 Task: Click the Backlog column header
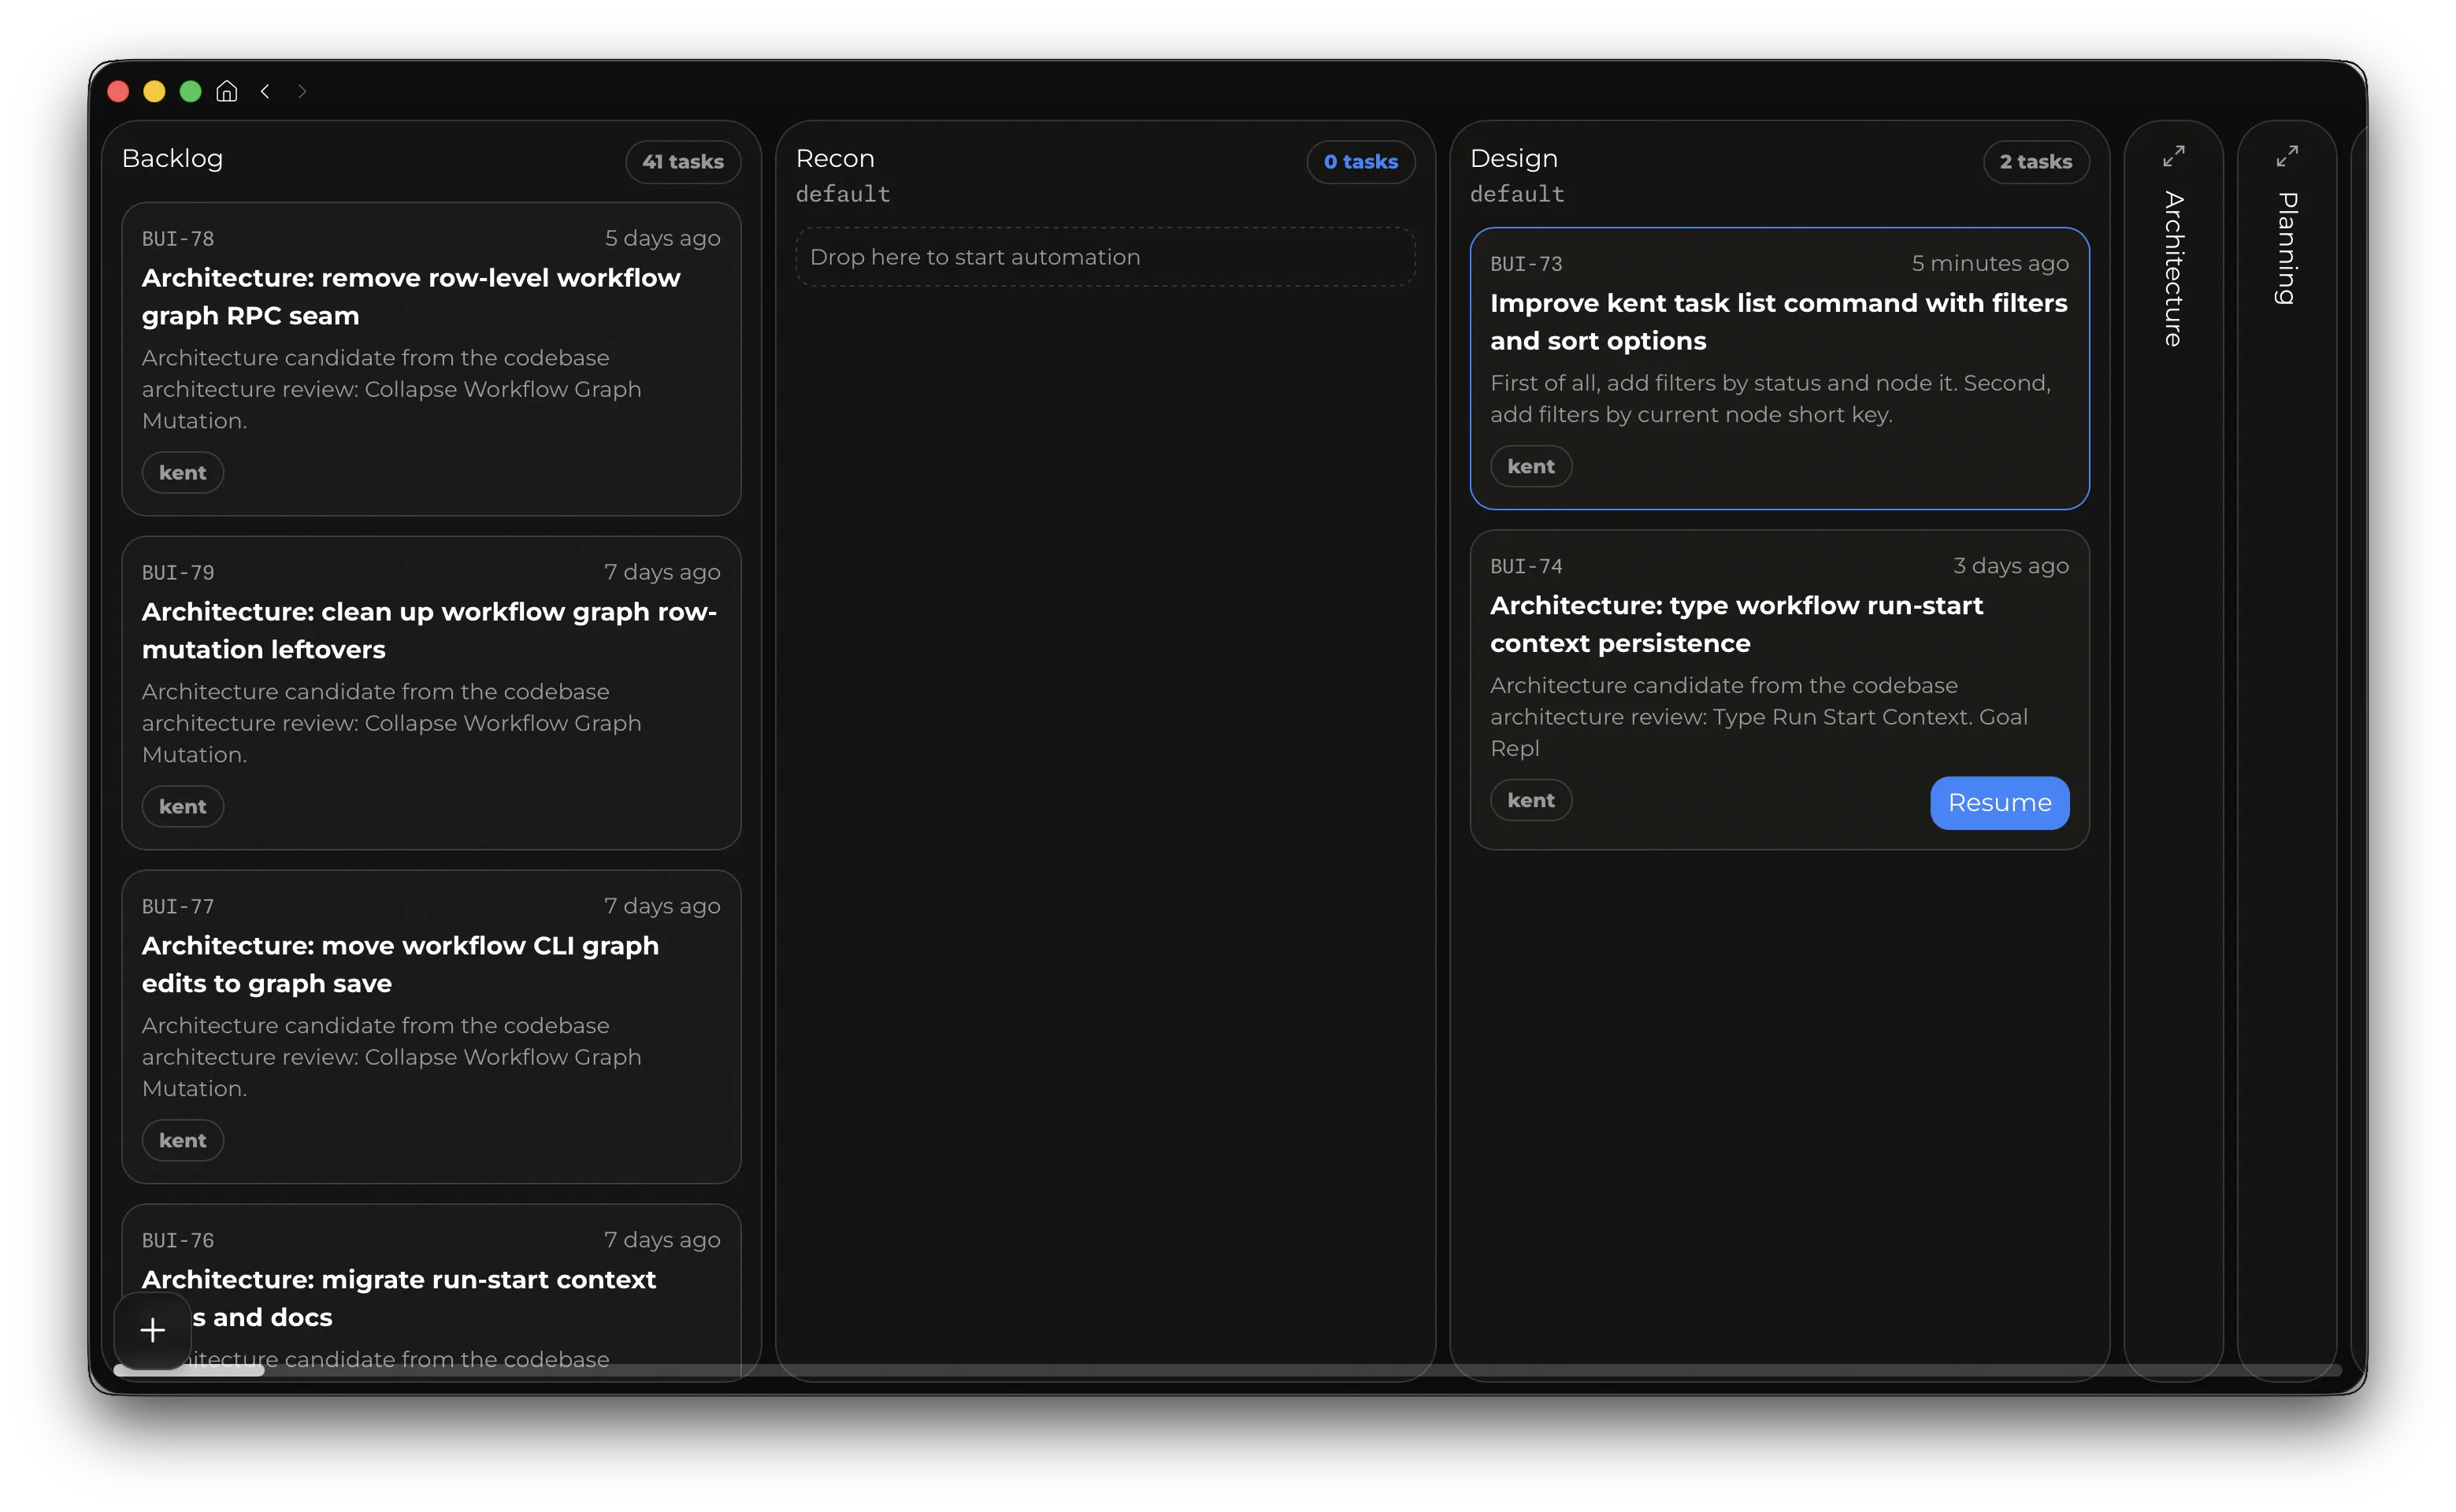pos(172,159)
